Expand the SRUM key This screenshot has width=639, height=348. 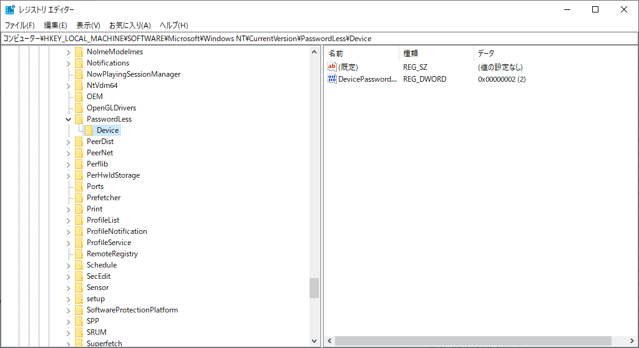click(x=69, y=332)
